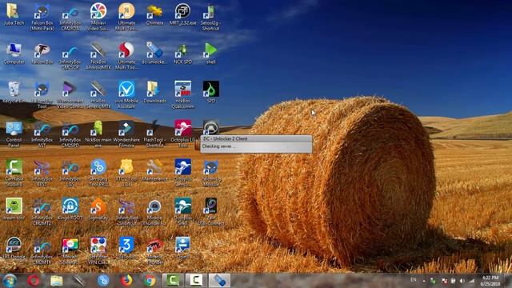Open InfinityBox CM2SPD shortcut
512x288 pixels.
tap(70, 134)
